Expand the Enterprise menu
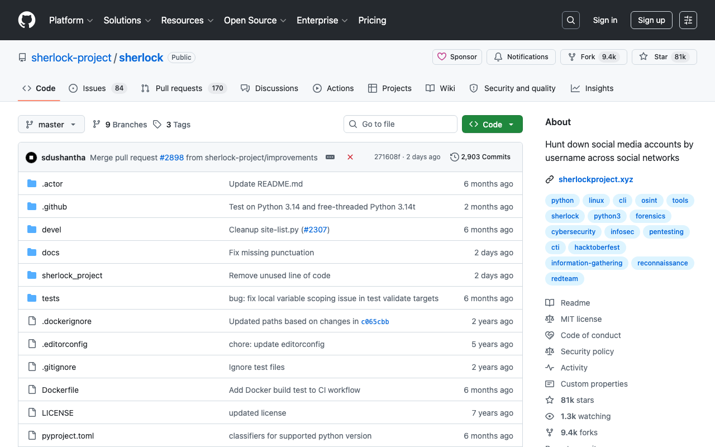The height and width of the screenshot is (447, 715). pos(322,20)
